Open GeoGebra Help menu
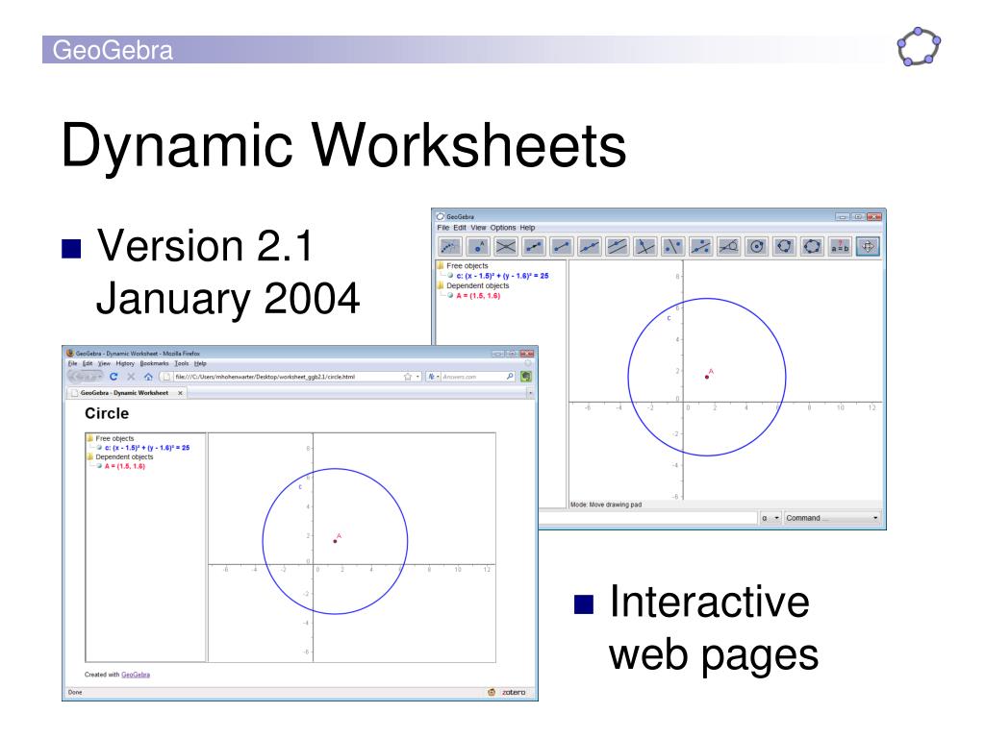This screenshot has width=985, height=738. [x=528, y=228]
